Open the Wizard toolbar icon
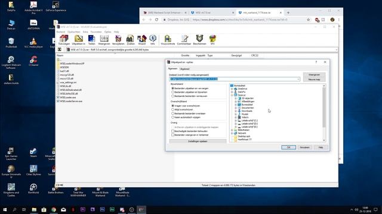Viewport: 382px width, 214px height. (141, 40)
